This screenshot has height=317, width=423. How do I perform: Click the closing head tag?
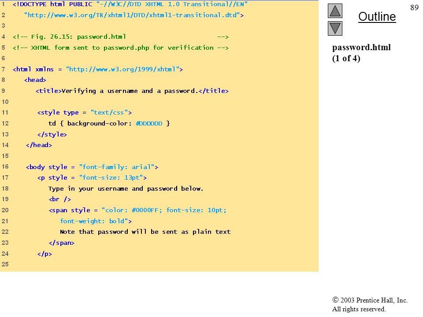coord(39,145)
